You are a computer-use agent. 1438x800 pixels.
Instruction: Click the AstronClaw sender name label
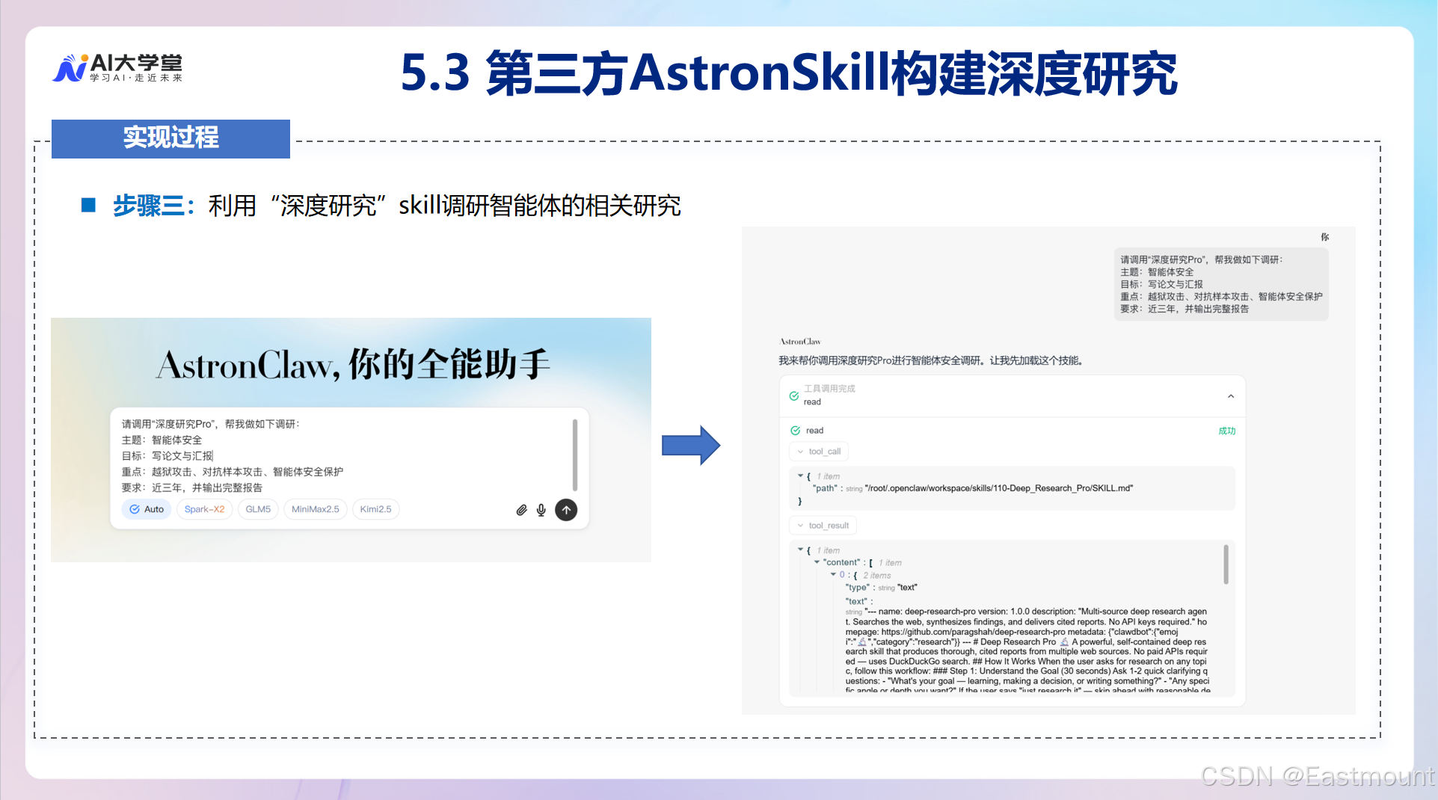[800, 342]
